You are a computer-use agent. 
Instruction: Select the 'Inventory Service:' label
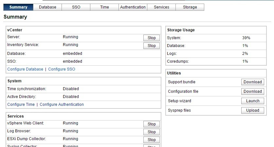pyautogui.click(x=23, y=45)
